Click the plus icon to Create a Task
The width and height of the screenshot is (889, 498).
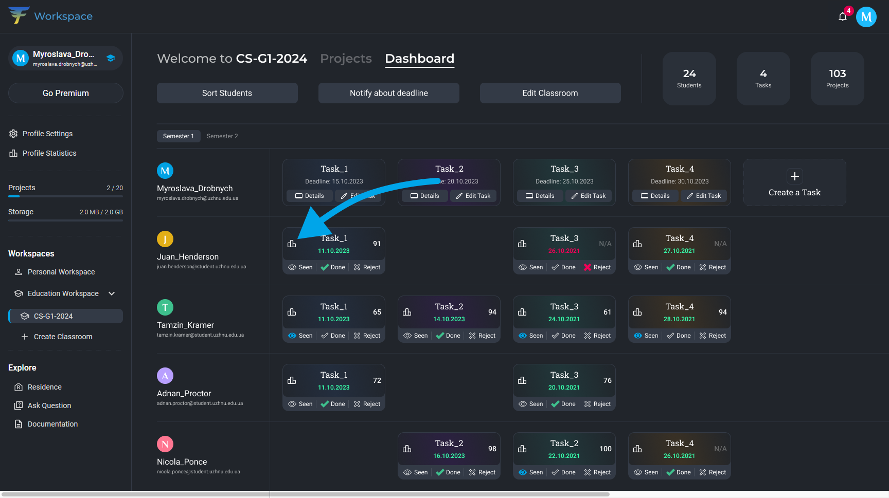794,176
